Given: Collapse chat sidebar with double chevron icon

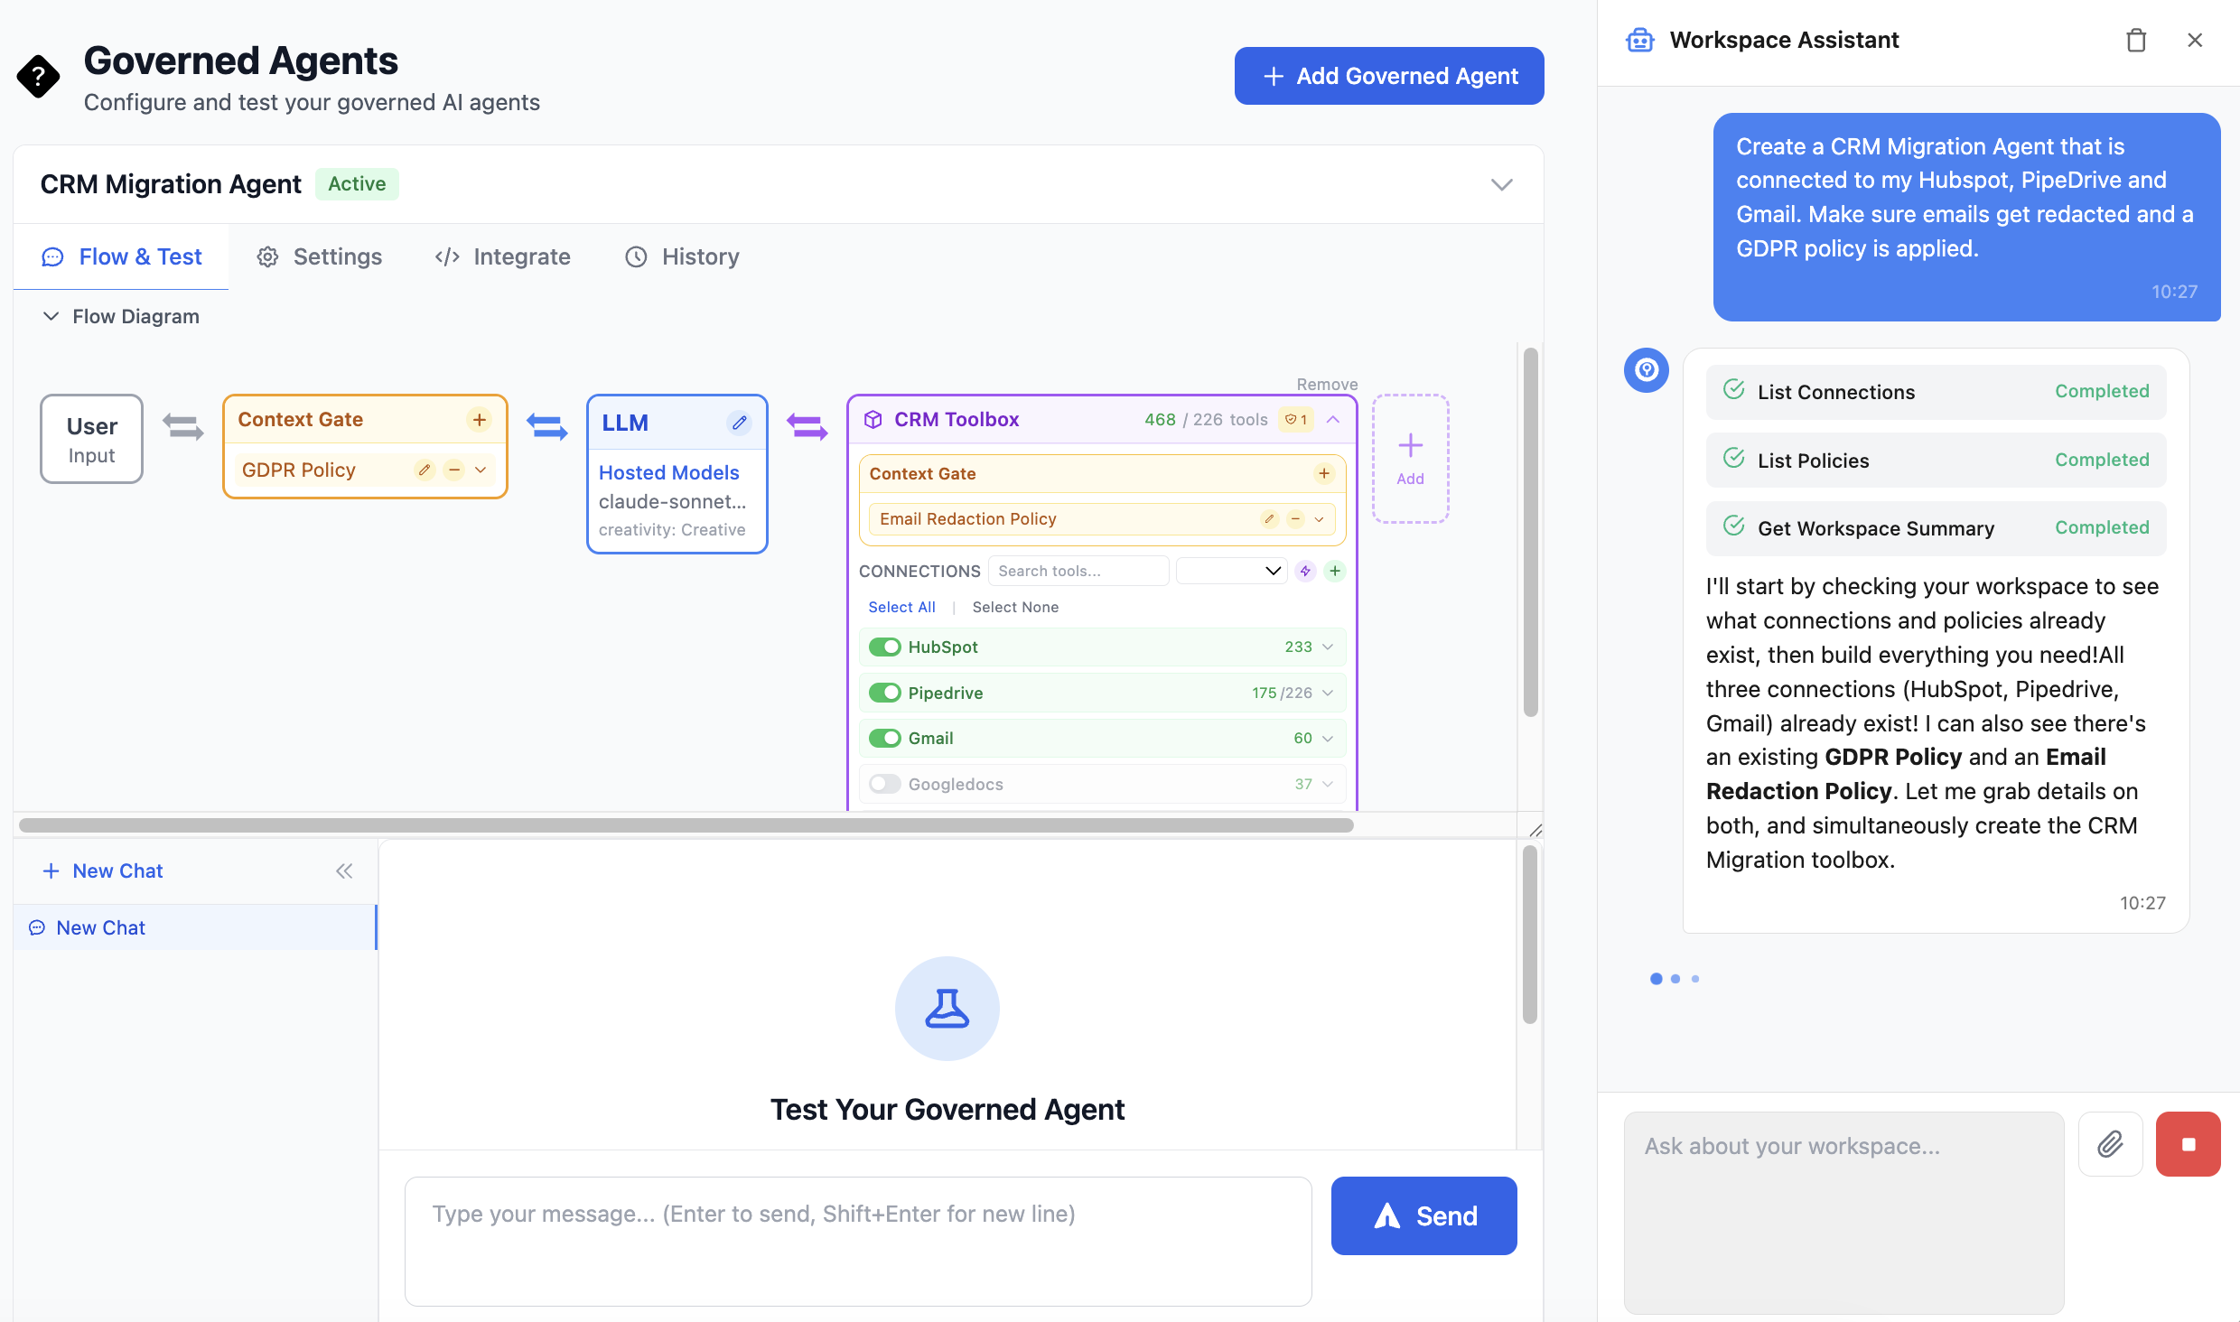Looking at the screenshot, I should (344, 870).
